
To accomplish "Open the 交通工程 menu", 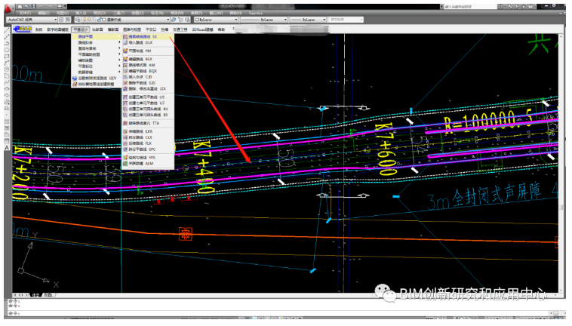I will [x=180, y=29].
